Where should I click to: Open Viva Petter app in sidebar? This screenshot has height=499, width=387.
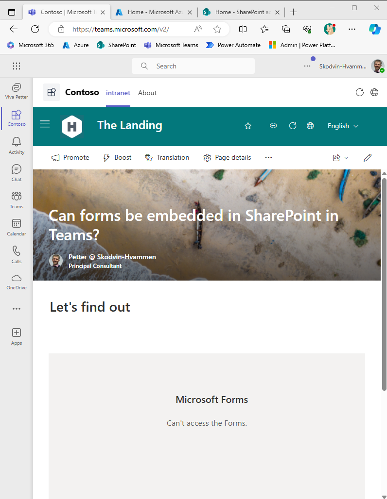coord(17,91)
